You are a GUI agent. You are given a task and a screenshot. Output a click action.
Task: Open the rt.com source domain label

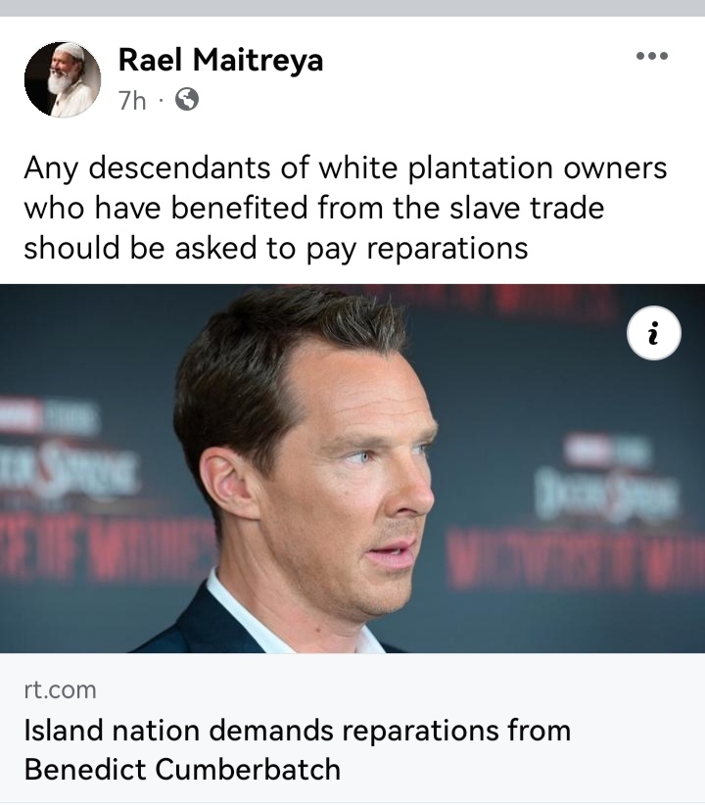click(60, 689)
